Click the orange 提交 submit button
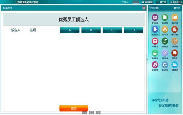183x115 pixels. tap(74, 108)
